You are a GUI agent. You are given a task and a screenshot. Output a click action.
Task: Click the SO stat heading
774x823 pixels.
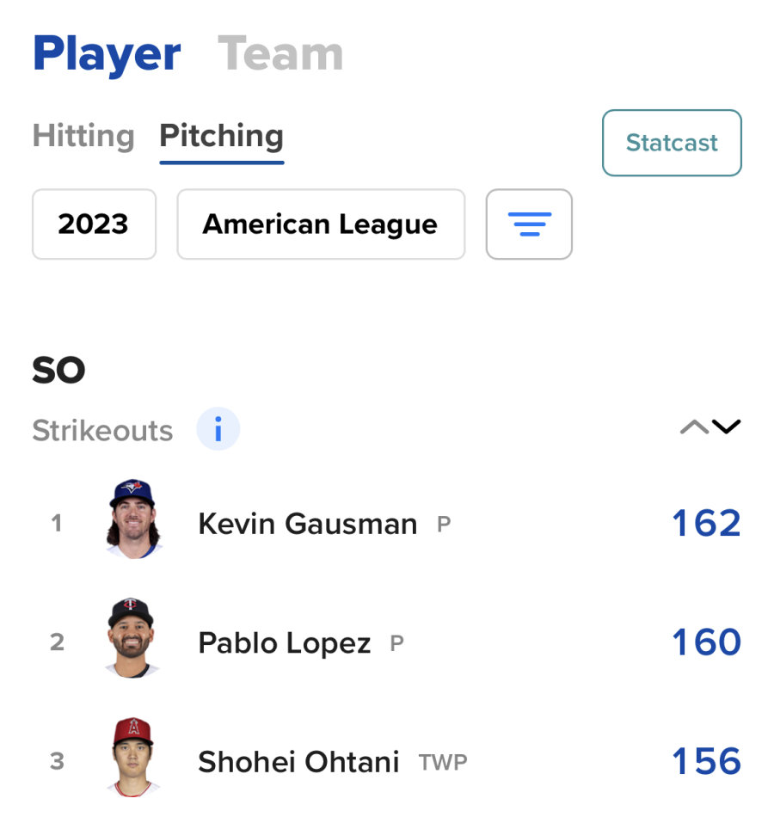click(x=58, y=371)
